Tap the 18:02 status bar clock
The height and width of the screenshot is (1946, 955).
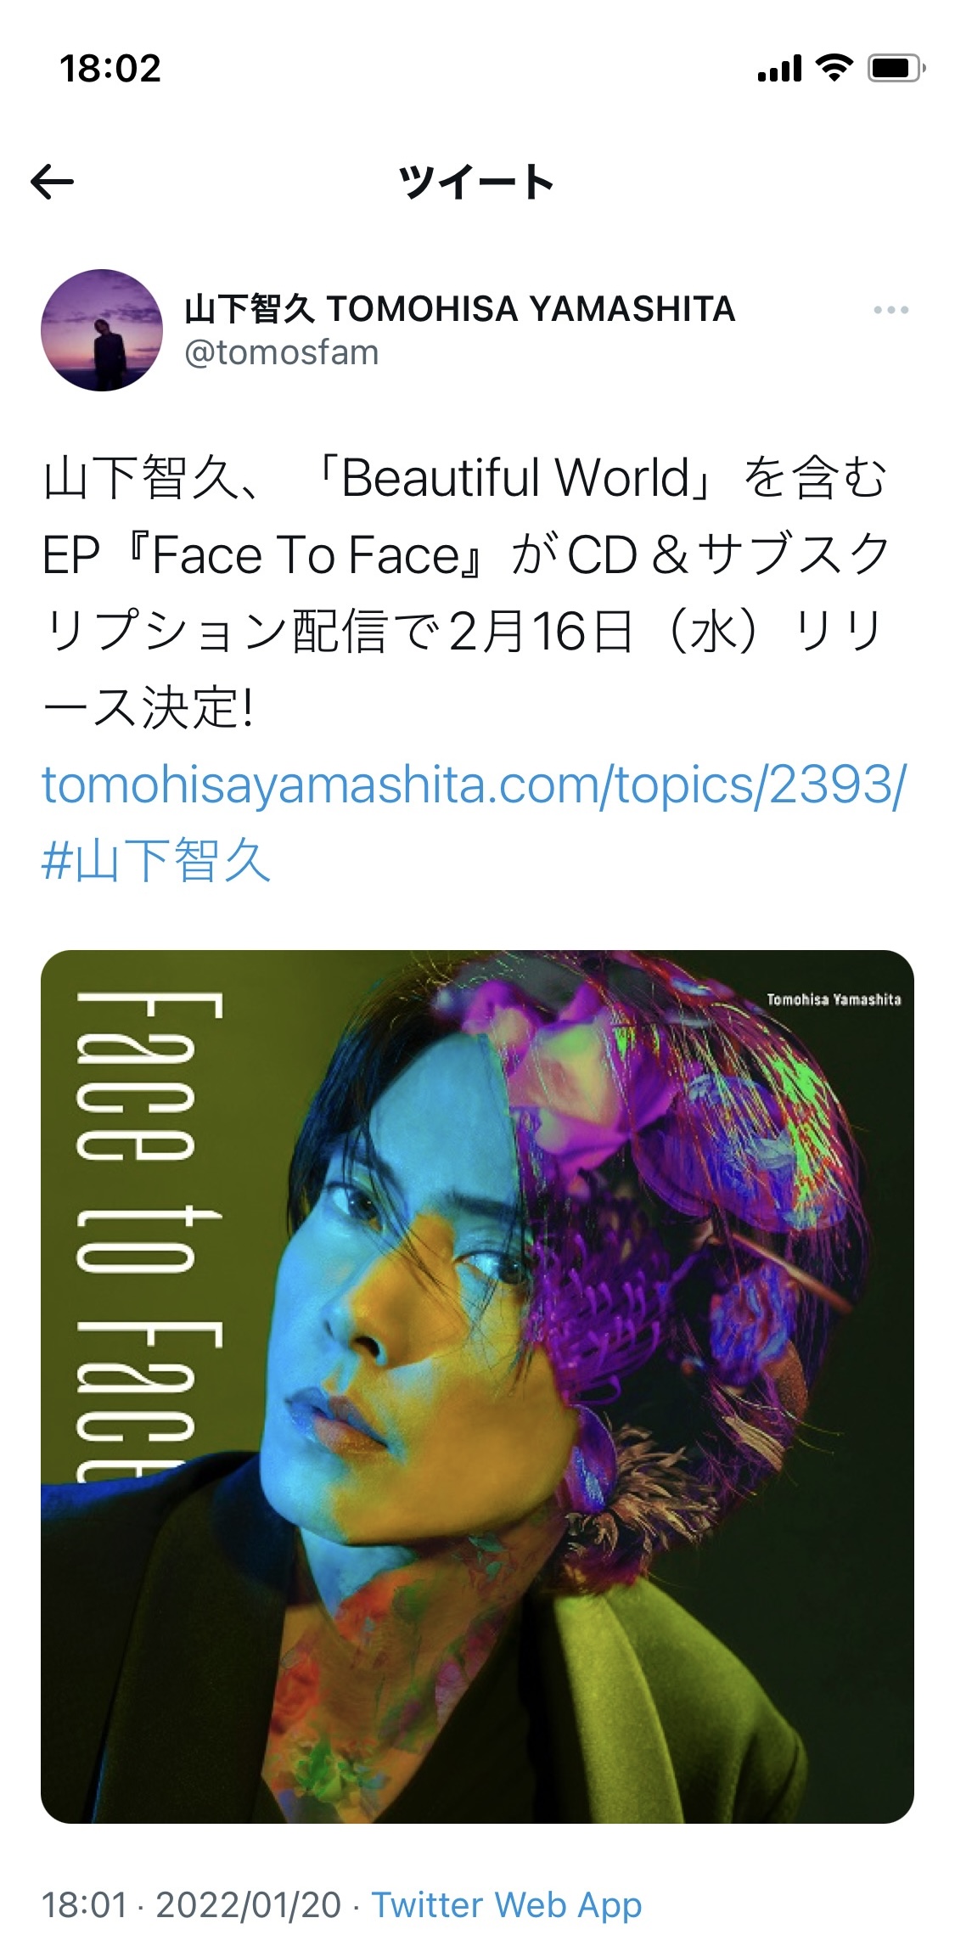(110, 69)
